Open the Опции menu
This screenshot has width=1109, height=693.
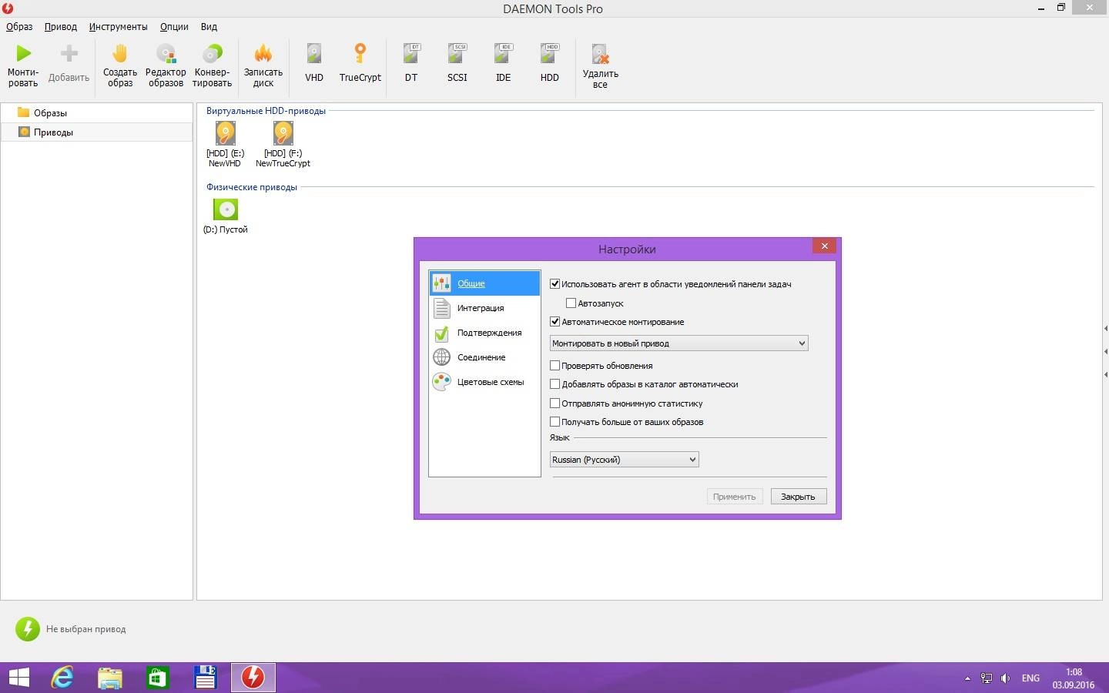point(174,26)
